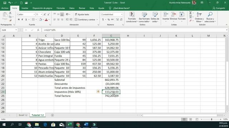
Task: Open the Archivo menu
Action: [5, 8]
